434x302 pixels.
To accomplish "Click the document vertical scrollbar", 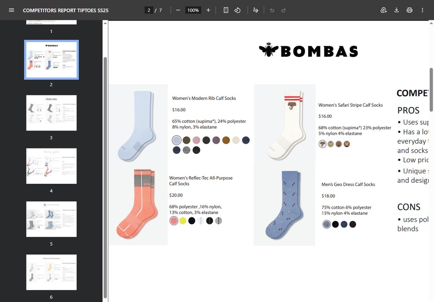I will point(431,90).
